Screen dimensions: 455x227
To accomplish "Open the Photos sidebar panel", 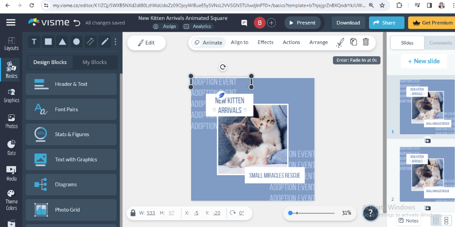I will (11, 122).
